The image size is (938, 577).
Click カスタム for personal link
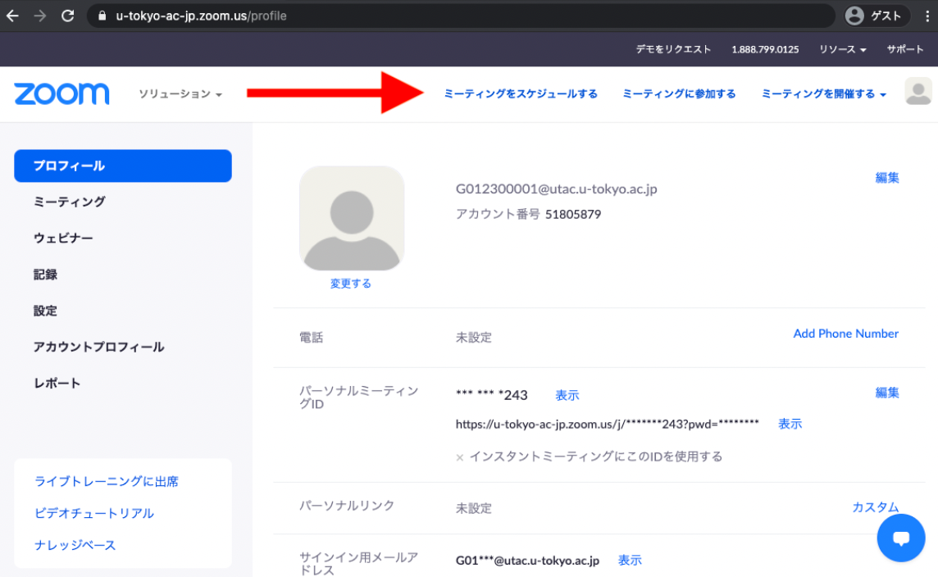[x=875, y=507]
